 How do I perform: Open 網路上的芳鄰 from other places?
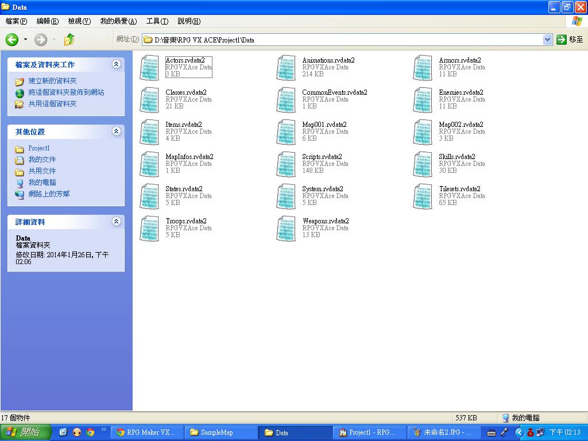coord(49,194)
